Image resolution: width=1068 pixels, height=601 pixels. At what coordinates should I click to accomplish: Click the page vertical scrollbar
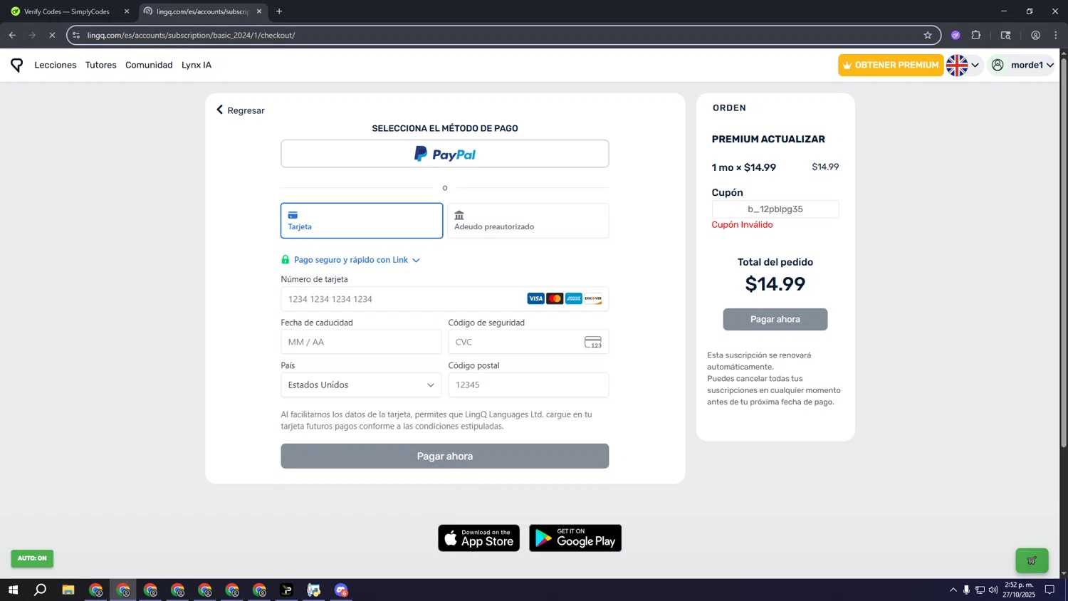click(1064, 252)
